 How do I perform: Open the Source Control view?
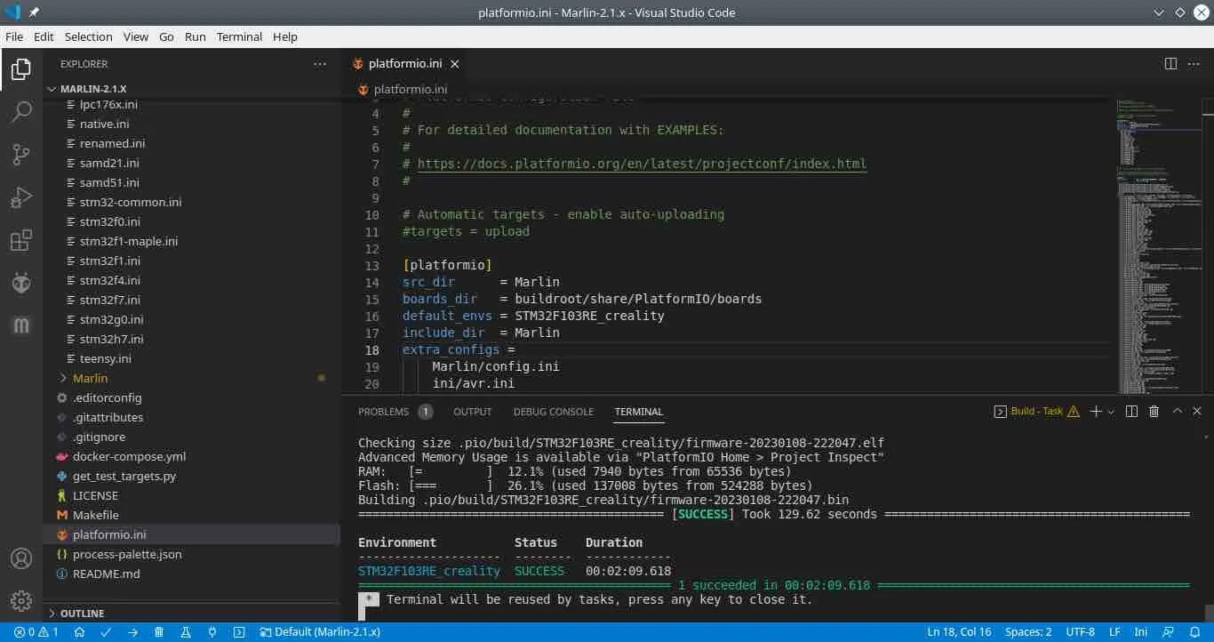(21, 154)
